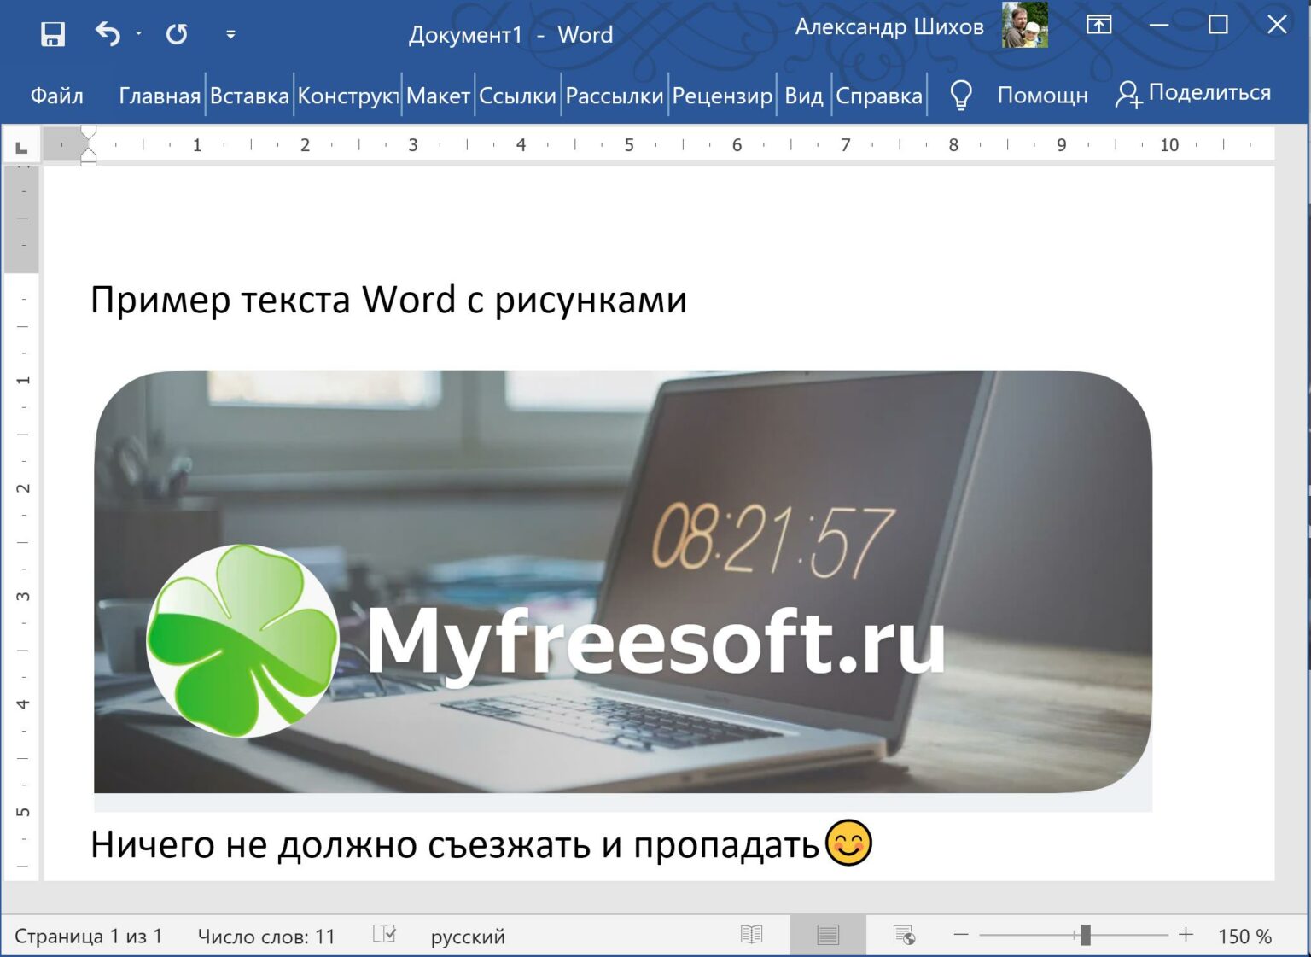
Task: Click the Save icon in title bar
Action: pyautogui.click(x=53, y=34)
